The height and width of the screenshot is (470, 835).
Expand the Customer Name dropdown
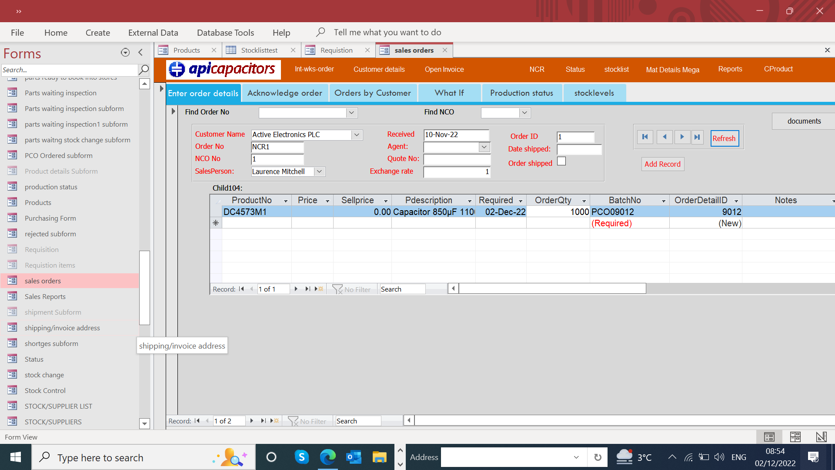(357, 135)
